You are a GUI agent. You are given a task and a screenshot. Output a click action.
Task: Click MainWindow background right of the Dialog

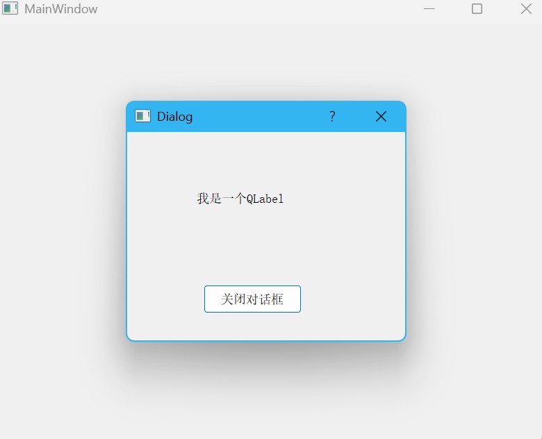click(x=474, y=221)
